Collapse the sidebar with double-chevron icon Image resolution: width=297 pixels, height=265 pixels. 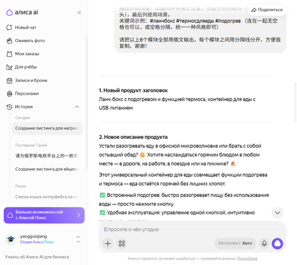pyautogui.click(x=79, y=12)
